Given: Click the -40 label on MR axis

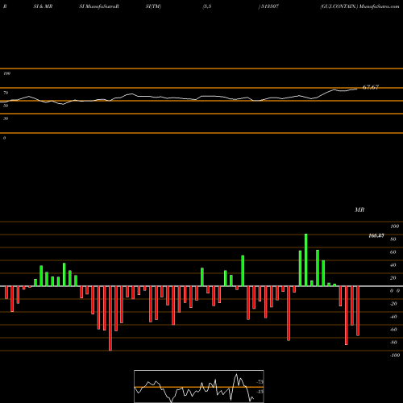Looking at the screenshot, I should point(393,317).
